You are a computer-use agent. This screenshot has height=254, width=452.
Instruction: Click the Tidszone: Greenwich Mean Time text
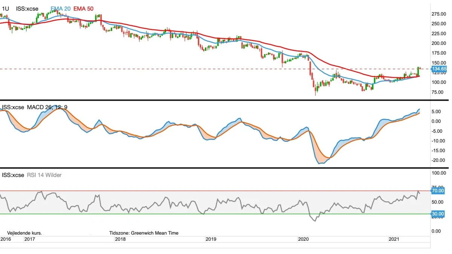pyautogui.click(x=144, y=233)
